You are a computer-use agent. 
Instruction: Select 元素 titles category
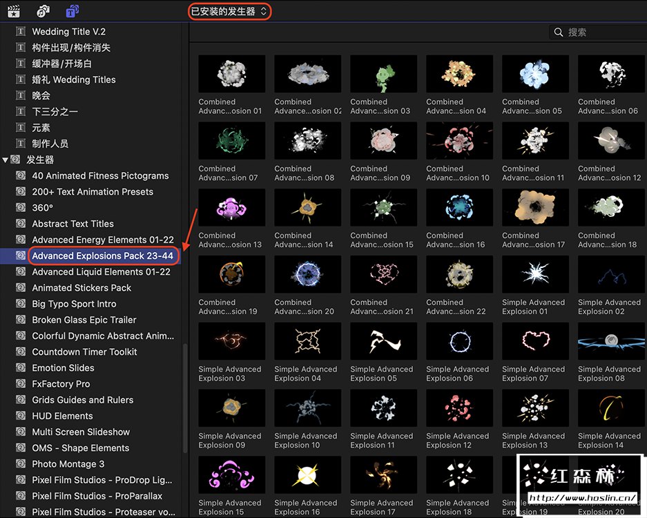(x=90, y=128)
